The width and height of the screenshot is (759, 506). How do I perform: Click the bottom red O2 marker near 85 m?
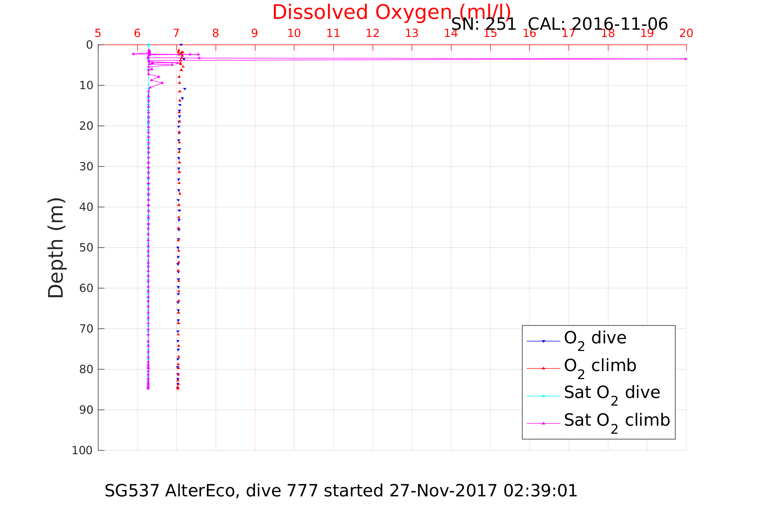click(178, 388)
